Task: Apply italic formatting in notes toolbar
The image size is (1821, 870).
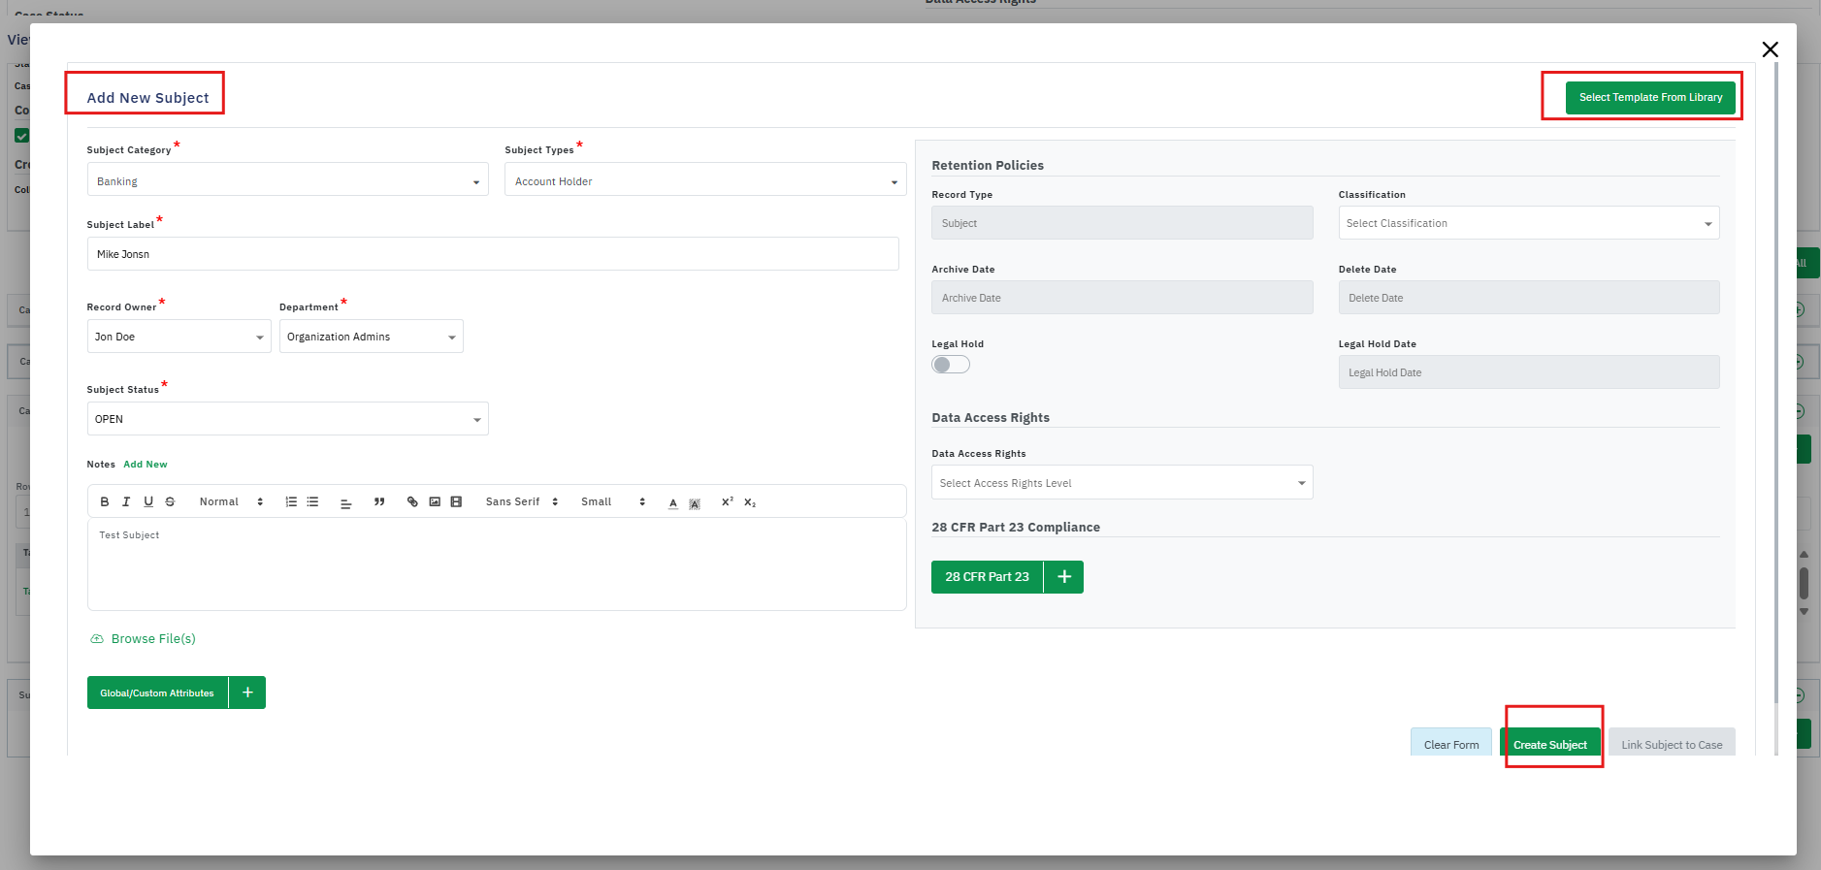Action: [x=126, y=502]
